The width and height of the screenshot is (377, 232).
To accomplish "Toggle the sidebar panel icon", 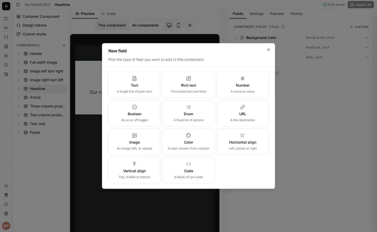I will [x=18, y=5].
